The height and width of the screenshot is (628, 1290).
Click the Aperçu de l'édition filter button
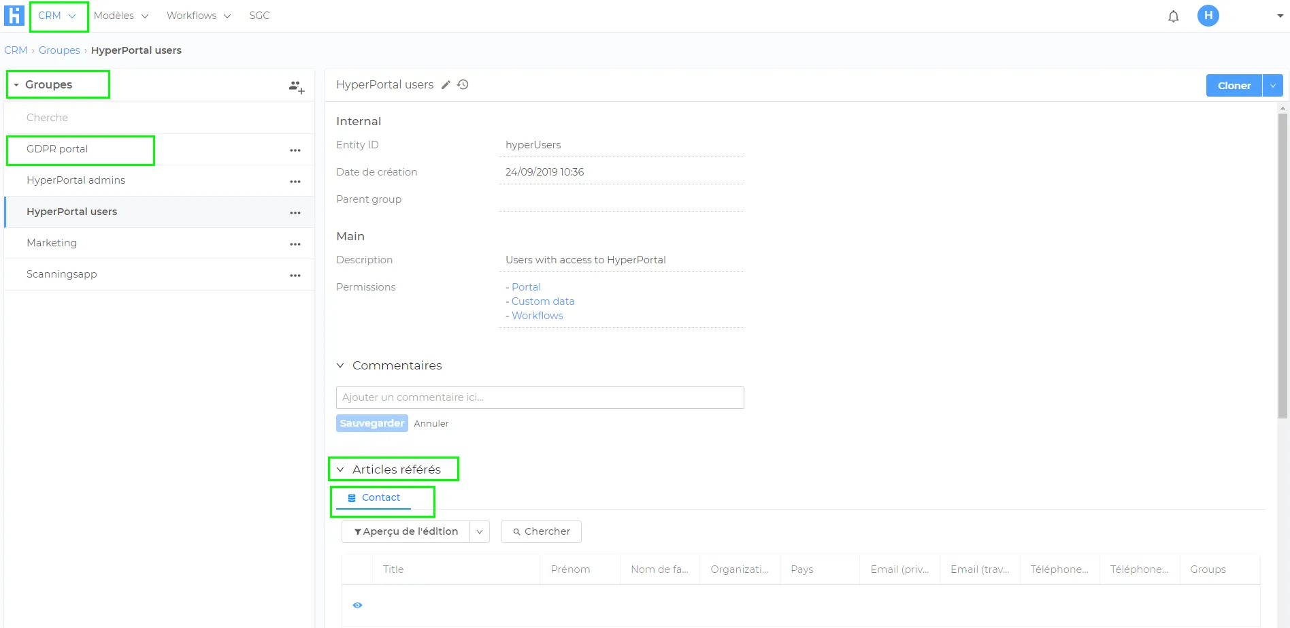point(406,532)
